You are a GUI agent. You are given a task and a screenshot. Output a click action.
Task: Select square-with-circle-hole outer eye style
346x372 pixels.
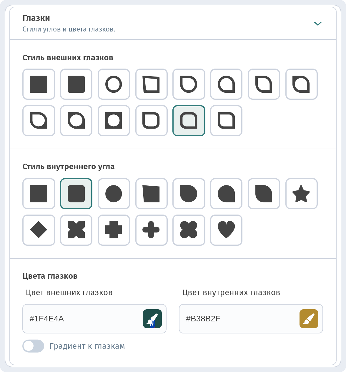point(114,121)
